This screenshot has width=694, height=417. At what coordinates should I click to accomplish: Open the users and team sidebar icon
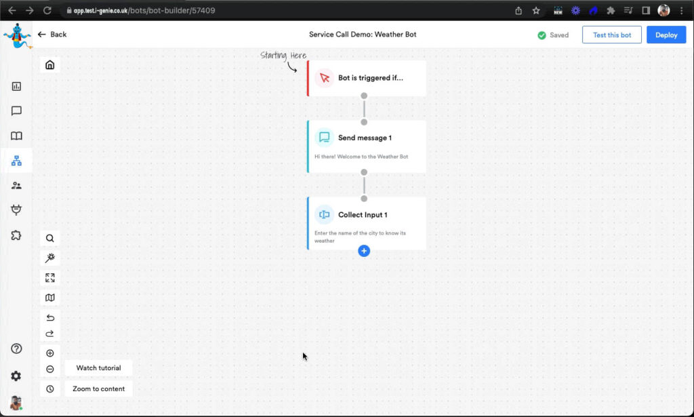coord(16,185)
